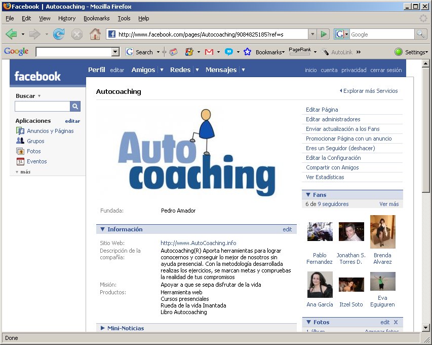Open the AutoCoaching.info website link

point(199,243)
